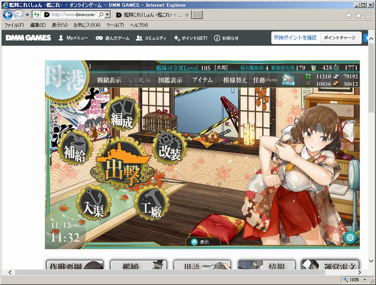Click the Internet Explorer back arrow
This screenshot has width=376, height=285.
(8, 15)
